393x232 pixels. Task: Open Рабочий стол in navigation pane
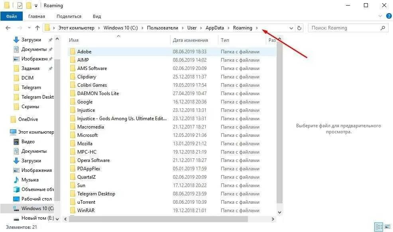[37, 199]
